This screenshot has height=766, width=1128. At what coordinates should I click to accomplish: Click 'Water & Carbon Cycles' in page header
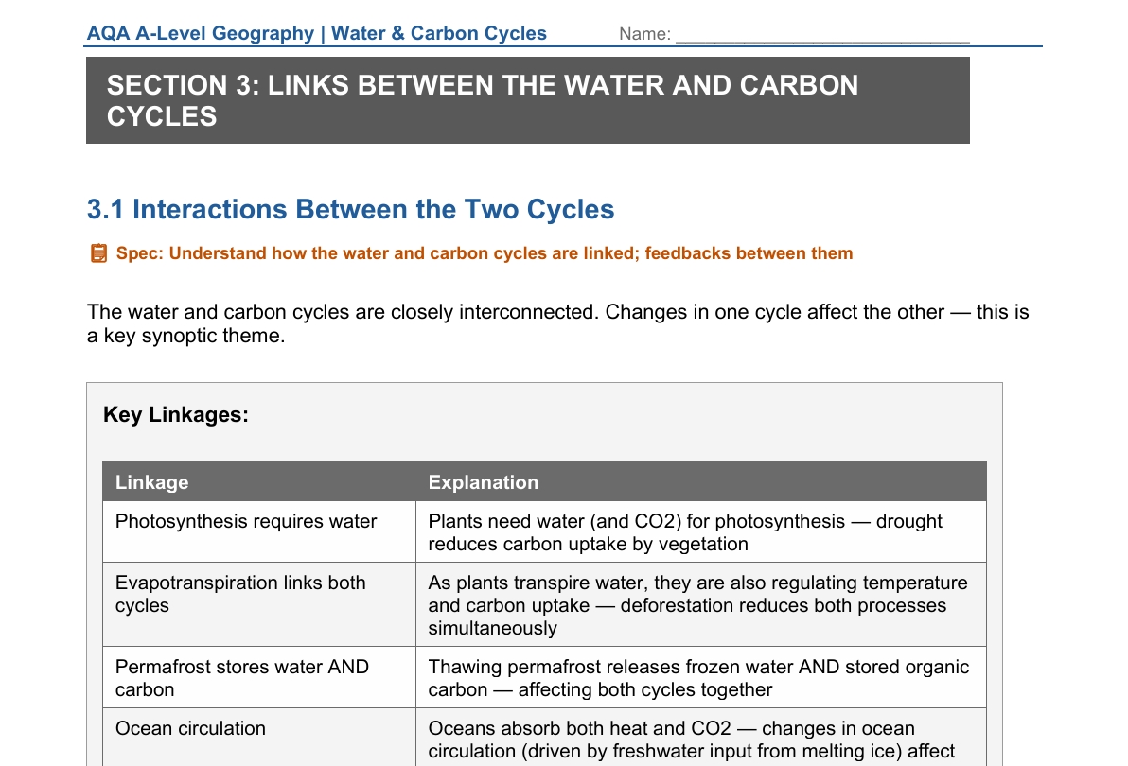[439, 33]
